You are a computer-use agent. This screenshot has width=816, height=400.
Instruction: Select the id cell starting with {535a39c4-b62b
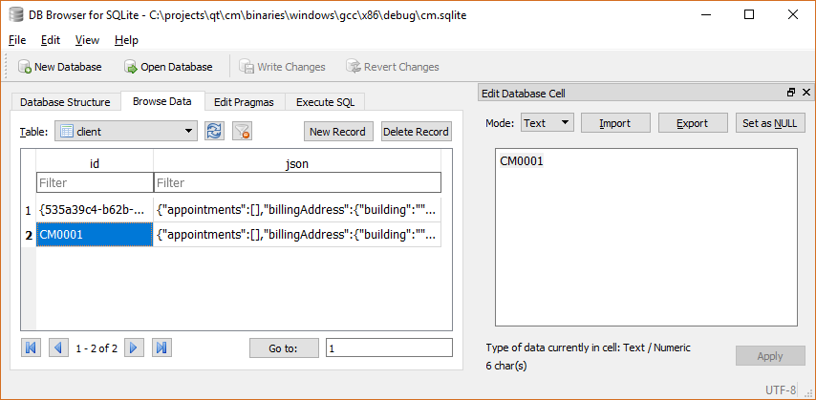[95, 210]
